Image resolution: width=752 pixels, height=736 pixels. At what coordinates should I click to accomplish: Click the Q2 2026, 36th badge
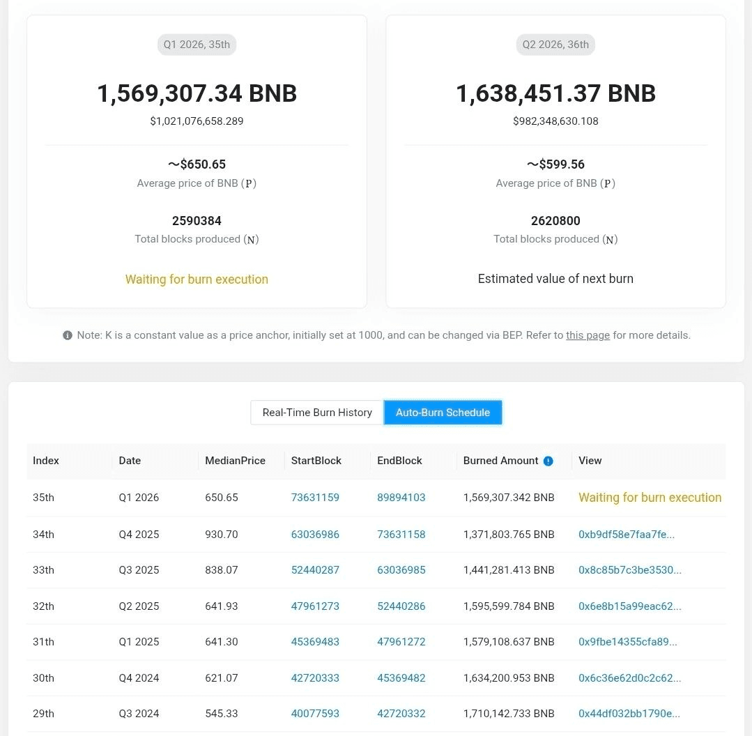pyautogui.click(x=555, y=45)
